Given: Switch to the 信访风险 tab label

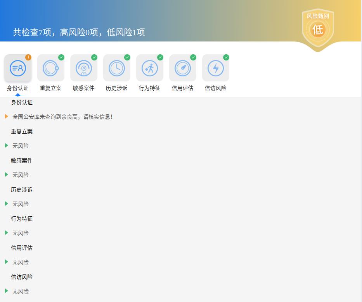Looking at the screenshot, I should pos(216,88).
